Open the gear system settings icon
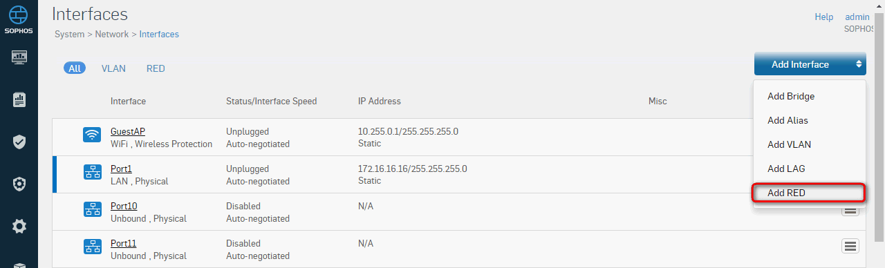 click(x=19, y=226)
